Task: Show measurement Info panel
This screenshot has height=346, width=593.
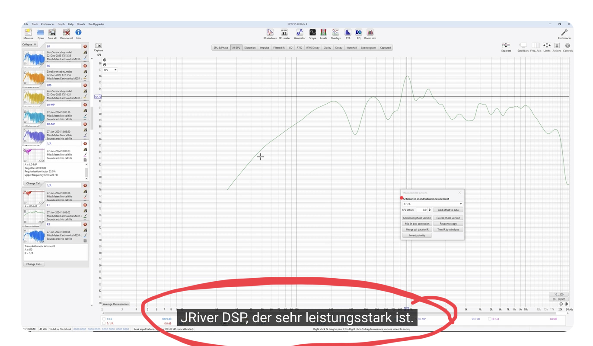Action: point(78,32)
